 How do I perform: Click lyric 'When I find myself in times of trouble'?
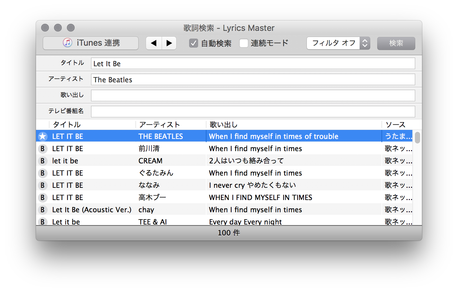click(x=273, y=136)
